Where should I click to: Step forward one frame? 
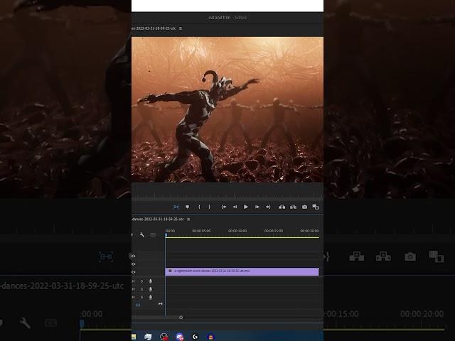[x=257, y=207]
